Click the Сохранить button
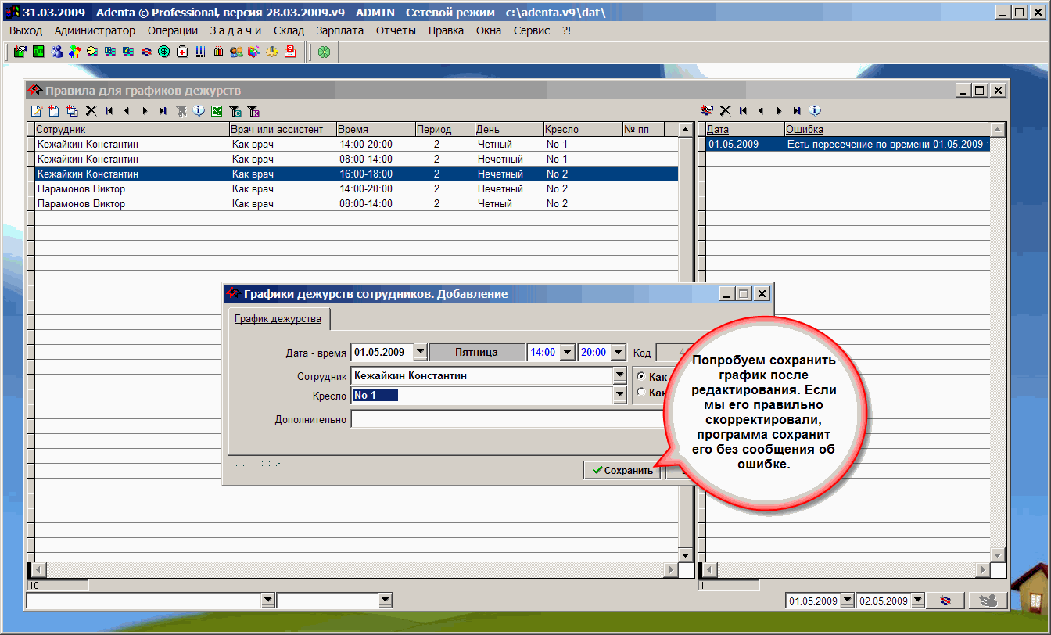The width and height of the screenshot is (1051, 635). (x=622, y=471)
